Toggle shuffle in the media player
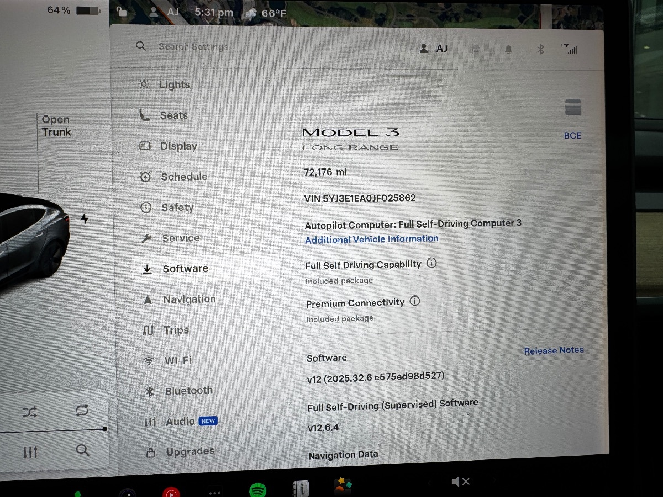663x497 pixels. click(30, 411)
